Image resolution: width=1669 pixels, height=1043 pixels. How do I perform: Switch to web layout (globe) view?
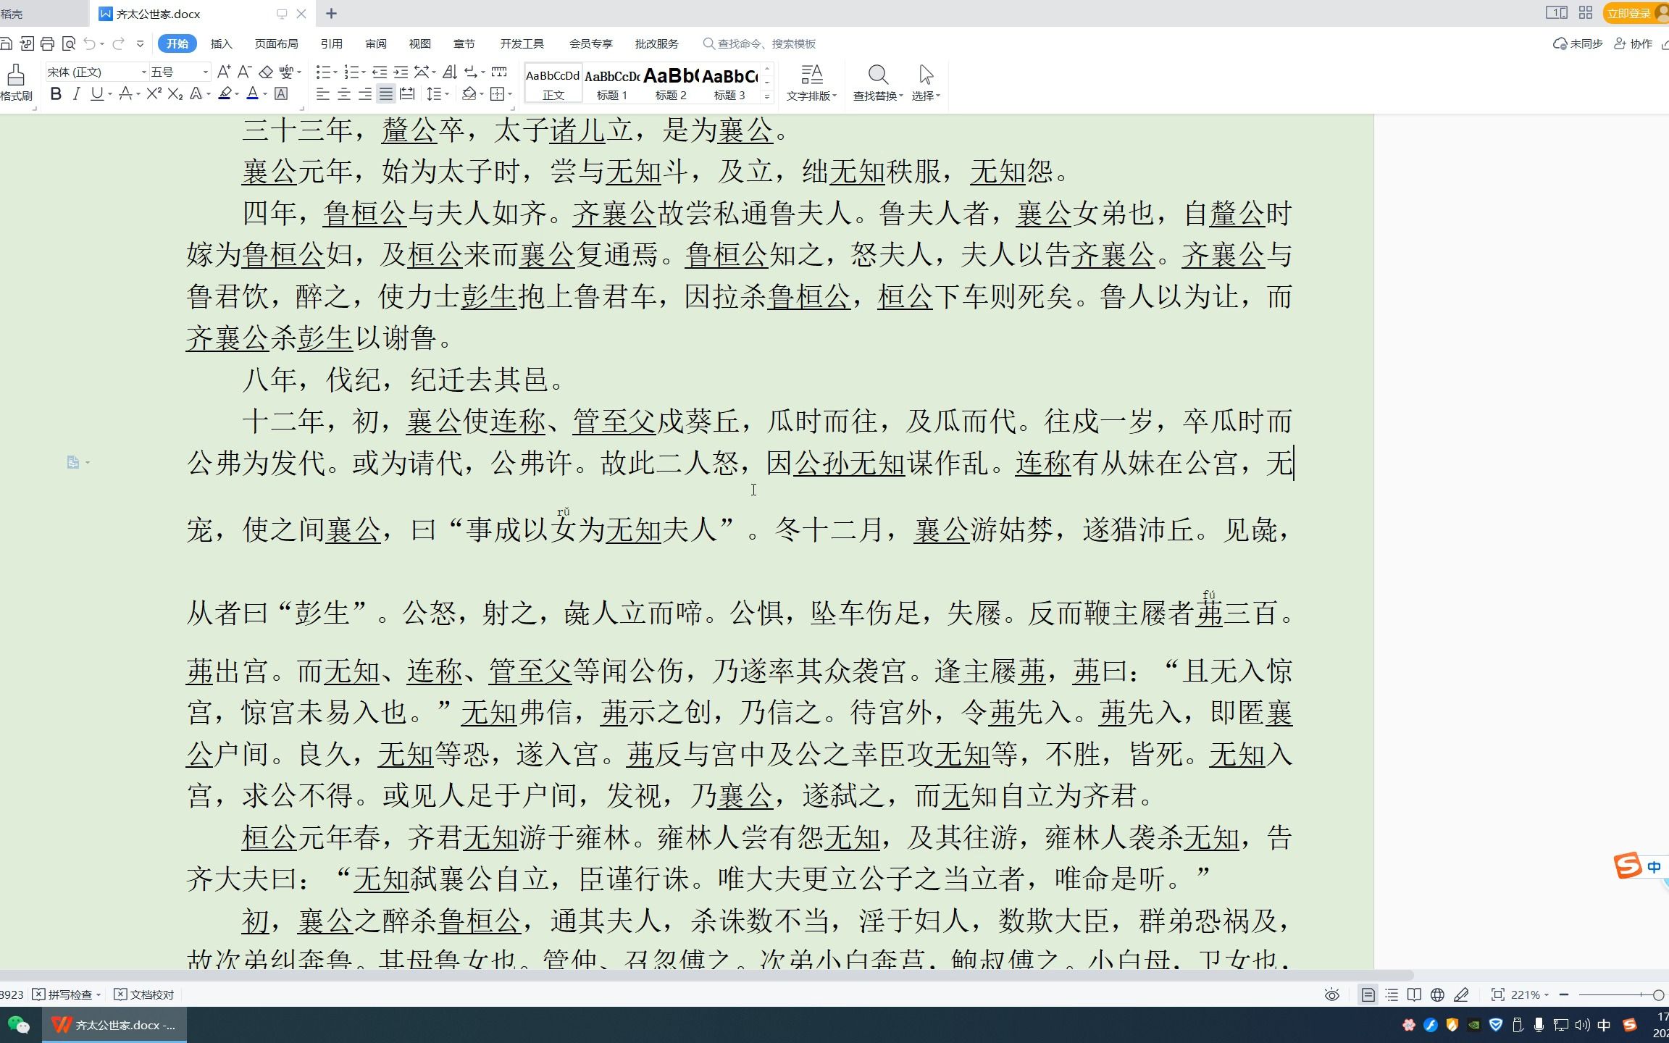(1438, 994)
